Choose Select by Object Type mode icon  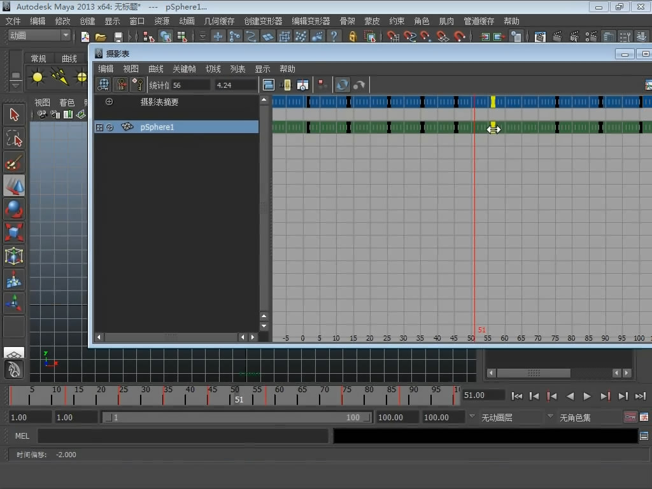click(x=166, y=36)
